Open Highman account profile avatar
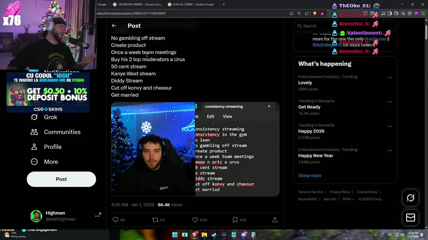 (x=36, y=216)
